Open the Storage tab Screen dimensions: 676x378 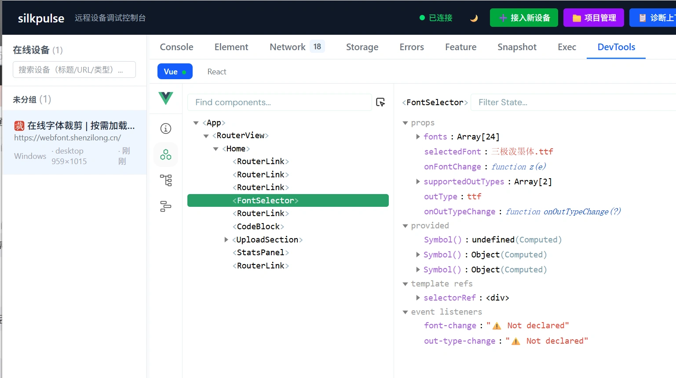[362, 47]
